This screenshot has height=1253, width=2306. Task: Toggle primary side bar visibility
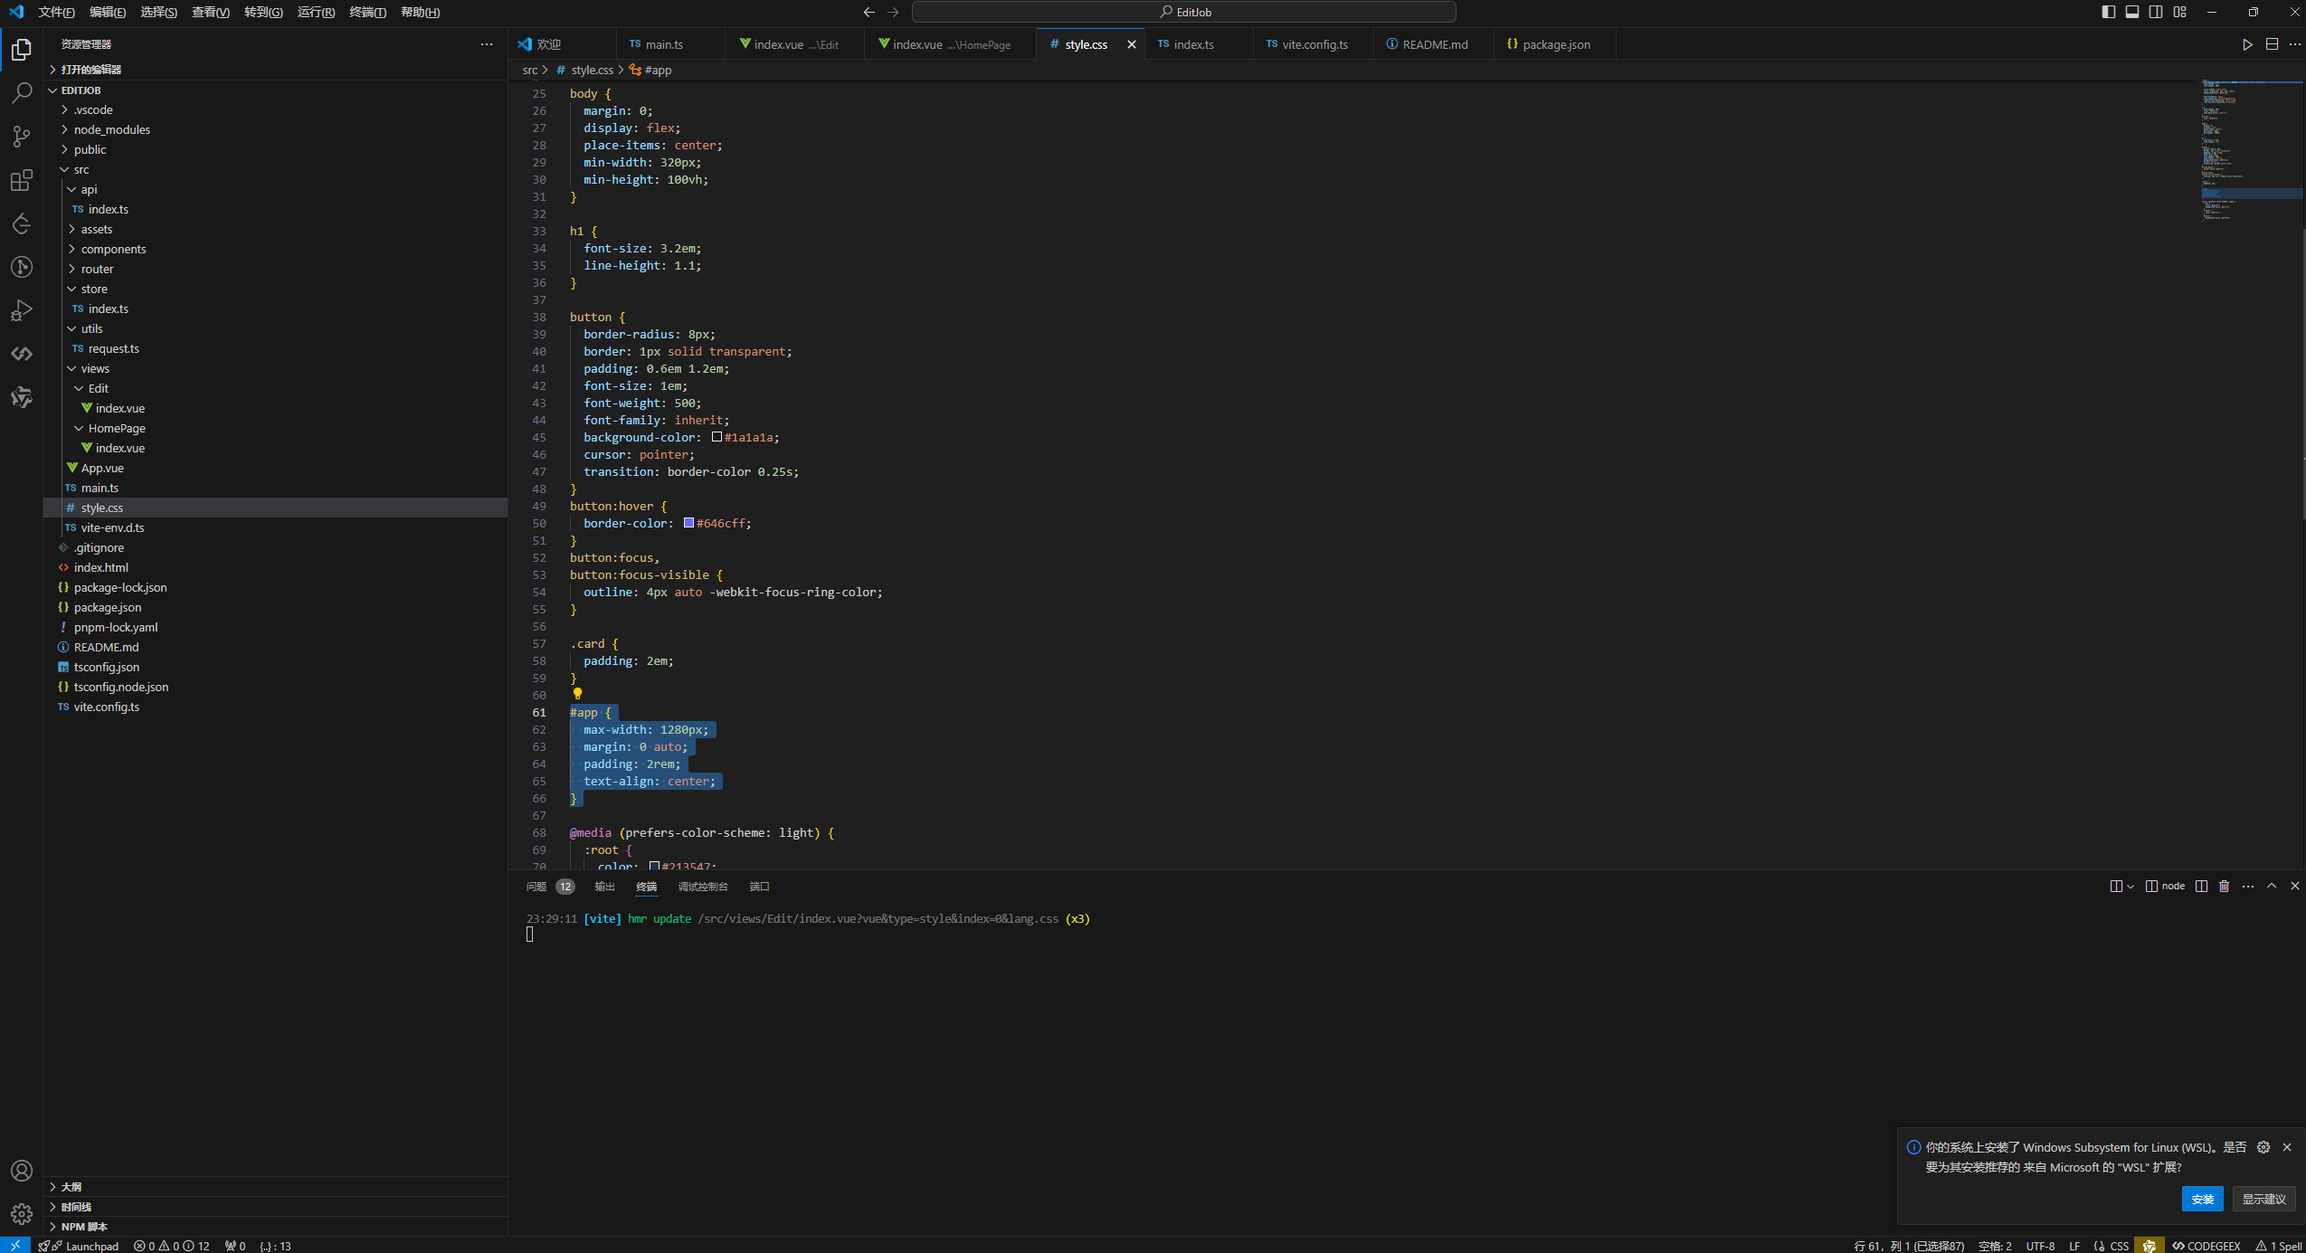point(2109,12)
